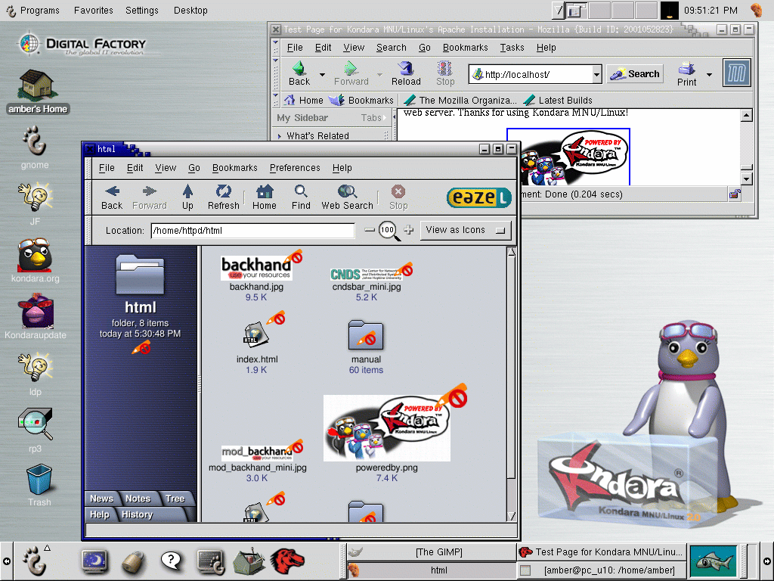Viewport: 774px width, 581px height.
Task: Click Nautilus Location path field
Action: 252,231
